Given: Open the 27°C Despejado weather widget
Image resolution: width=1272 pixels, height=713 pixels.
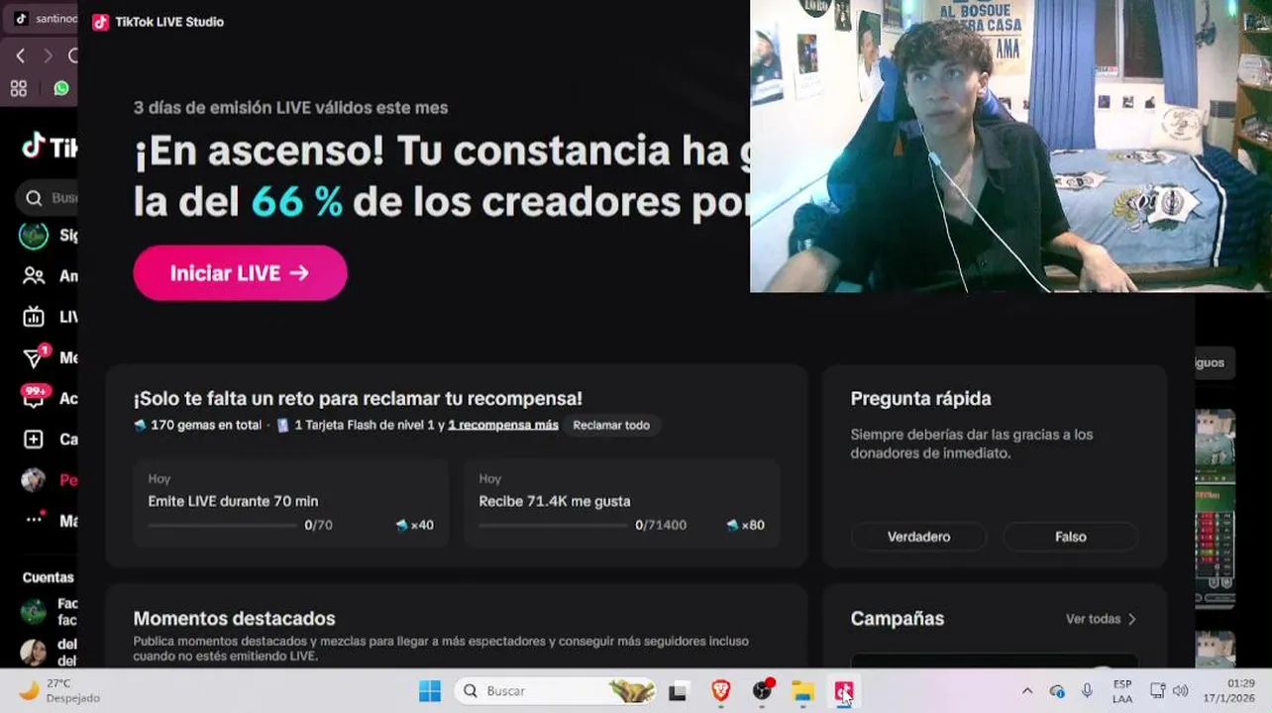Looking at the screenshot, I should coord(59,691).
